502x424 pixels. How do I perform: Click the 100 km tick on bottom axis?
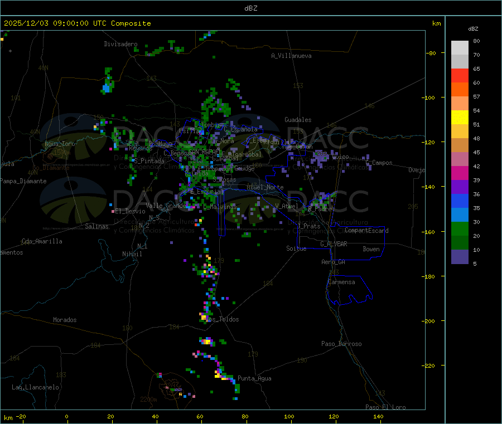point(289,416)
